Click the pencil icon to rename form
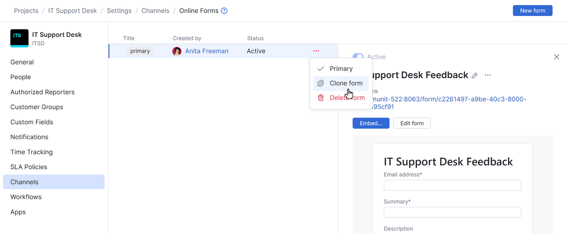The height and width of the screenshot is (234, 566). pyautogui.click(x=475, y=75)
